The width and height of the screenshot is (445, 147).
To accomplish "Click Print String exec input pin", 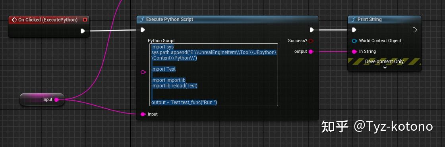I will (x=354, y=30).
